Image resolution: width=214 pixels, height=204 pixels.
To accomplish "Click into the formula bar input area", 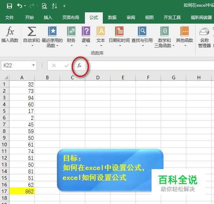I will click(x=150, y=66).
